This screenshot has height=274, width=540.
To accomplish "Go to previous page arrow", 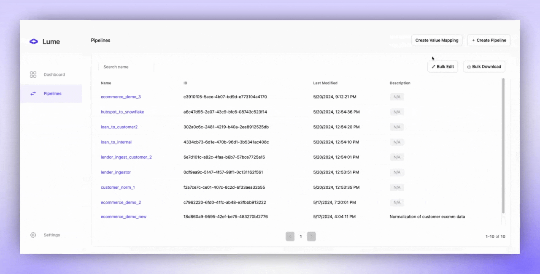I will pos(290,236).
